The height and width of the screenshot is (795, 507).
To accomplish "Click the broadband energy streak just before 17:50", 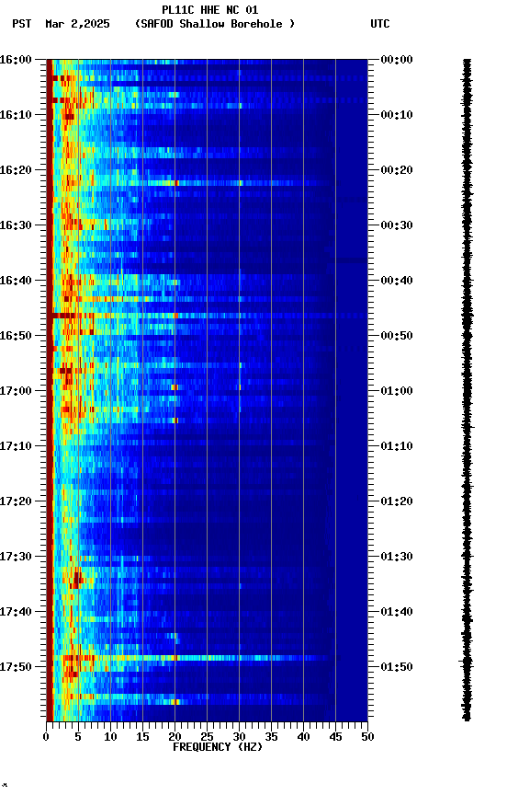I will point(195,658).
